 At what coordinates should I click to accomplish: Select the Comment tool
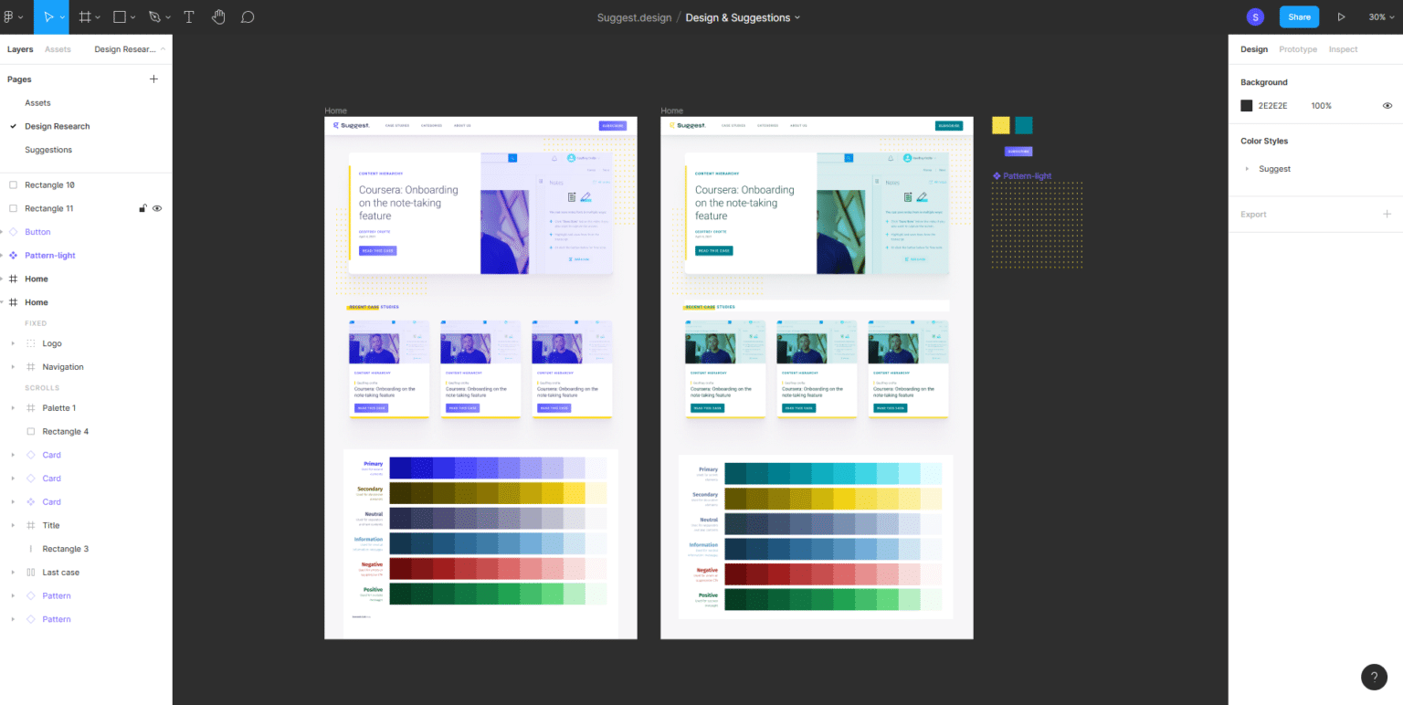(x=248, y=17)
